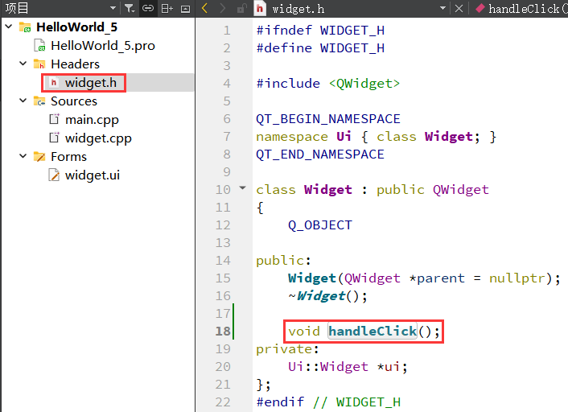568x412 pixels.
Task: Click the ~Widget destructor declaration
Action: [327, 296]
